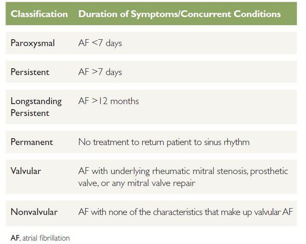Viewport: 306px width, 244px height.
Task: Select the Valvular classification label
Action: [26, 171]
